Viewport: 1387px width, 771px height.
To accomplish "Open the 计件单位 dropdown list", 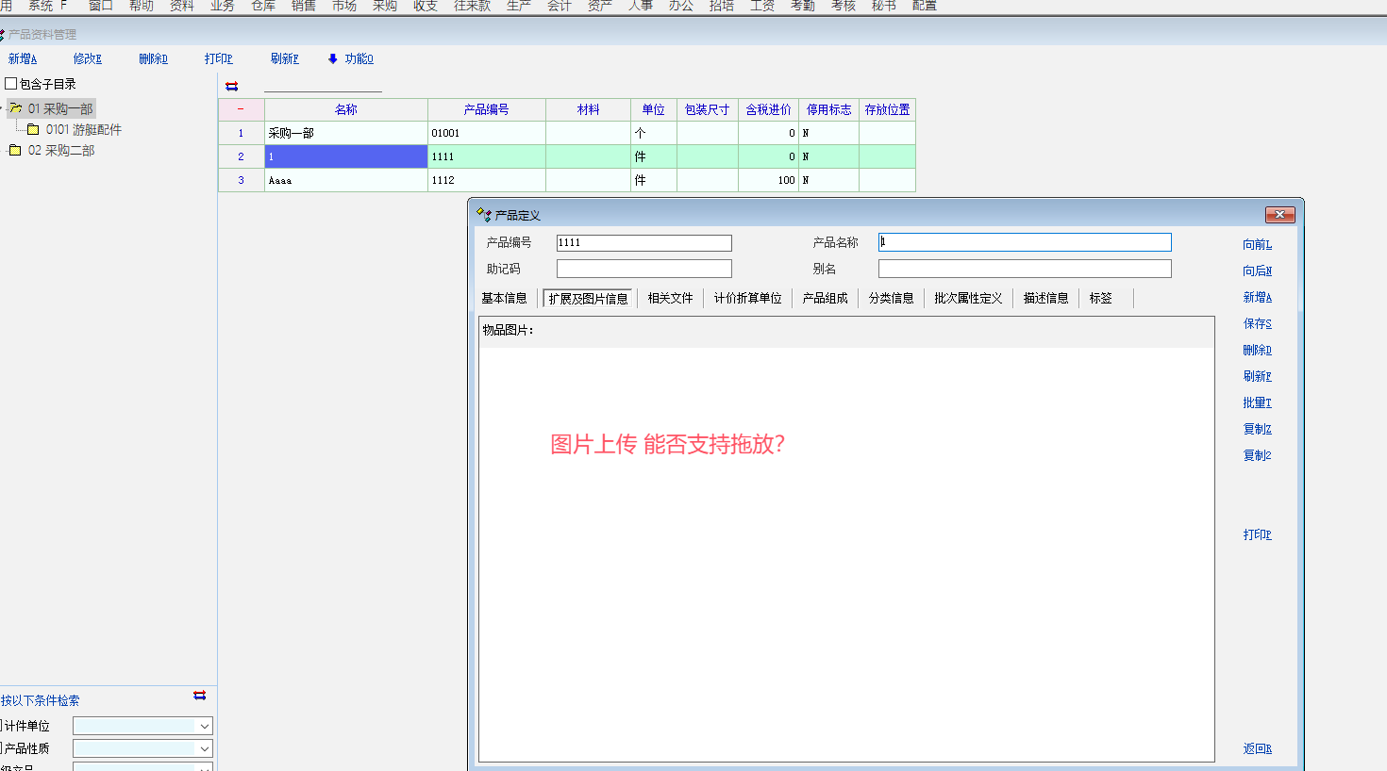I will 204,726.
